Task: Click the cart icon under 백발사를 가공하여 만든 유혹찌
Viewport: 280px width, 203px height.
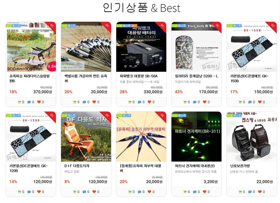Action: (75, 102)
